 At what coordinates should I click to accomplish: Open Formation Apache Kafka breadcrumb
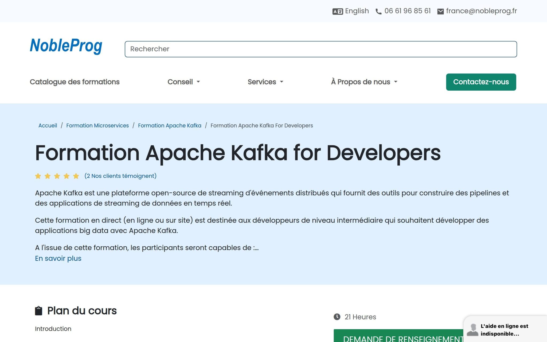click(170, 126)
